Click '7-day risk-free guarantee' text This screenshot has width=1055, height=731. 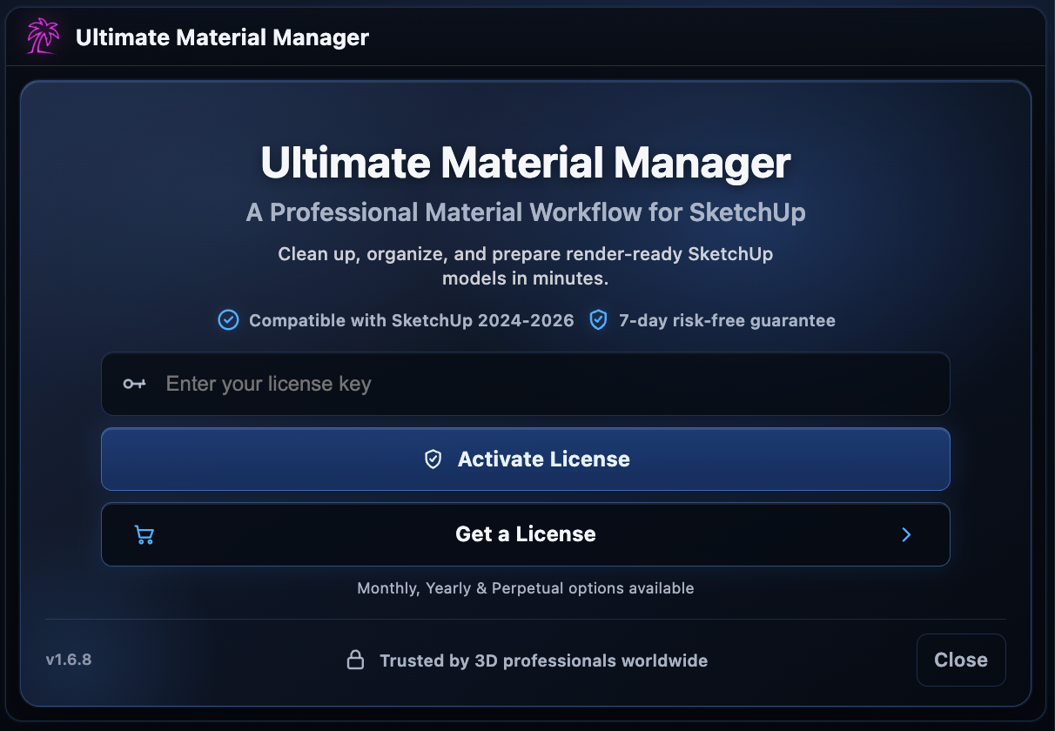(727, 320)
